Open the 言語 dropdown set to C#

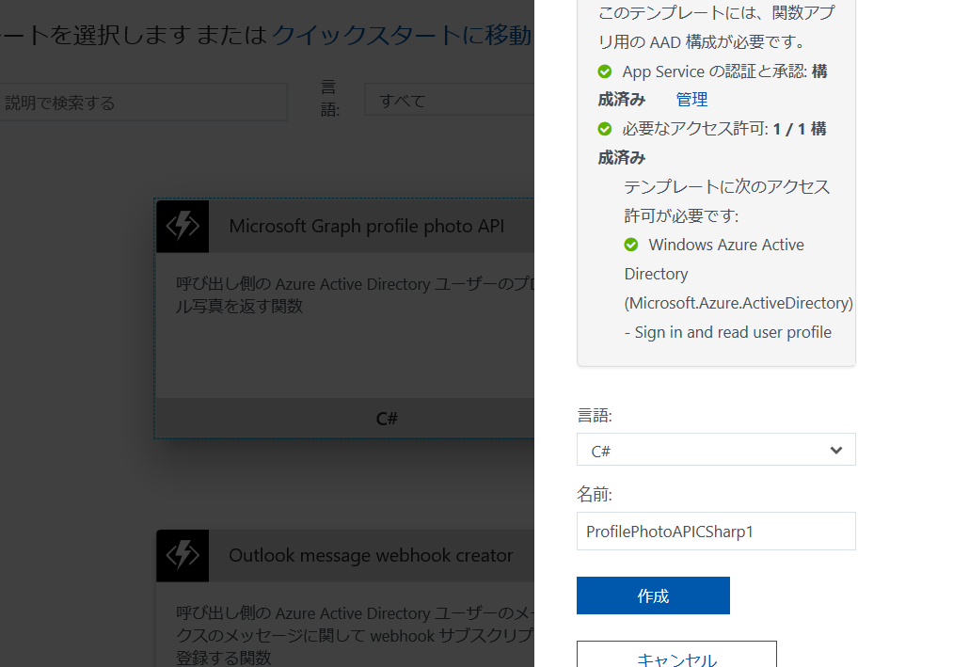pos(715,449)
